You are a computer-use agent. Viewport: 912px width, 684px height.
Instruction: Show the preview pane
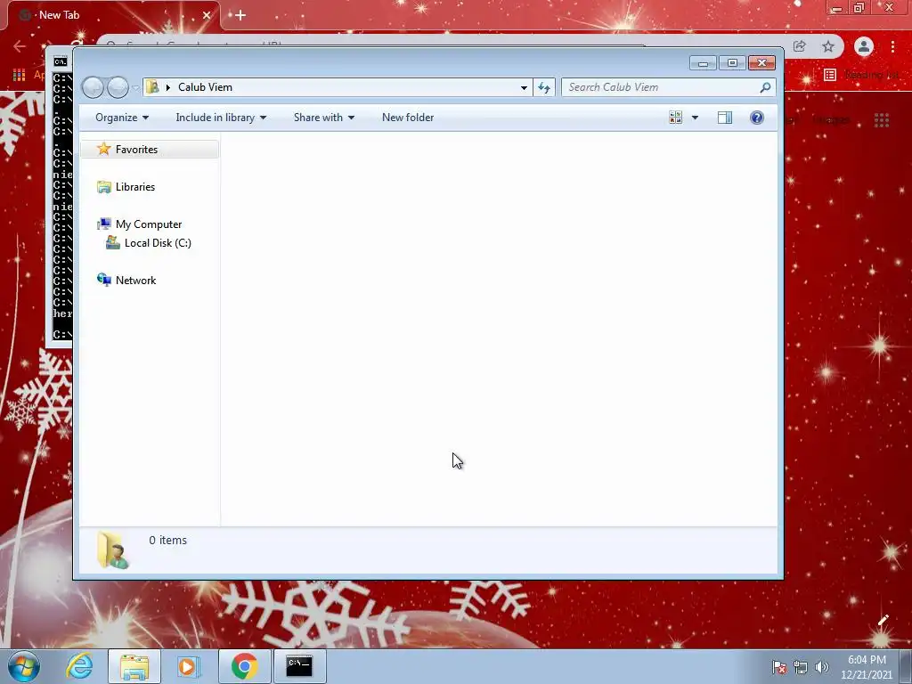pos(725,118)
